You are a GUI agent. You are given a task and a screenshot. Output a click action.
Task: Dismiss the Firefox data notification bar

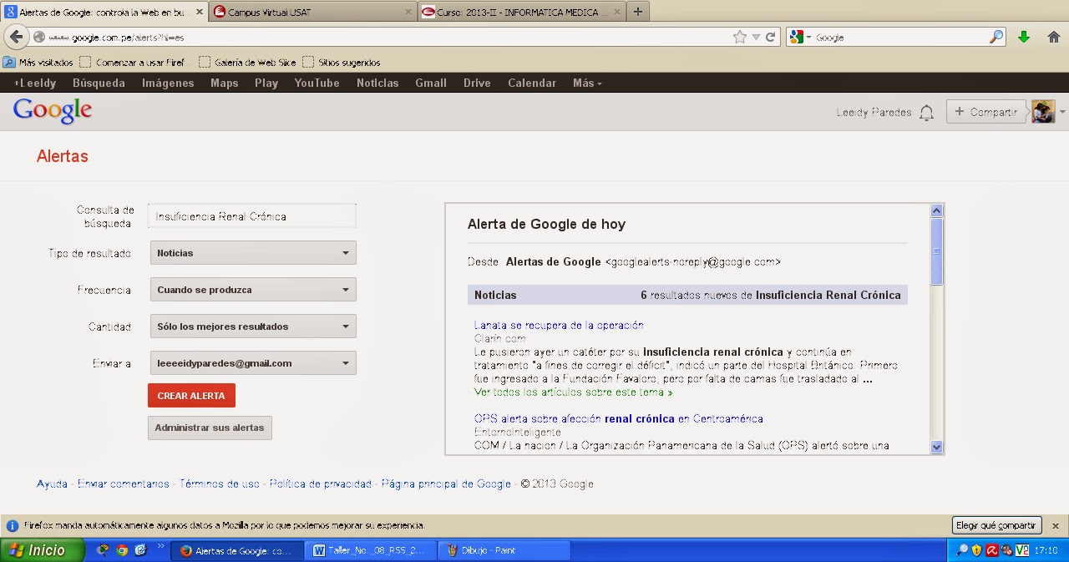pos(1056,526)
